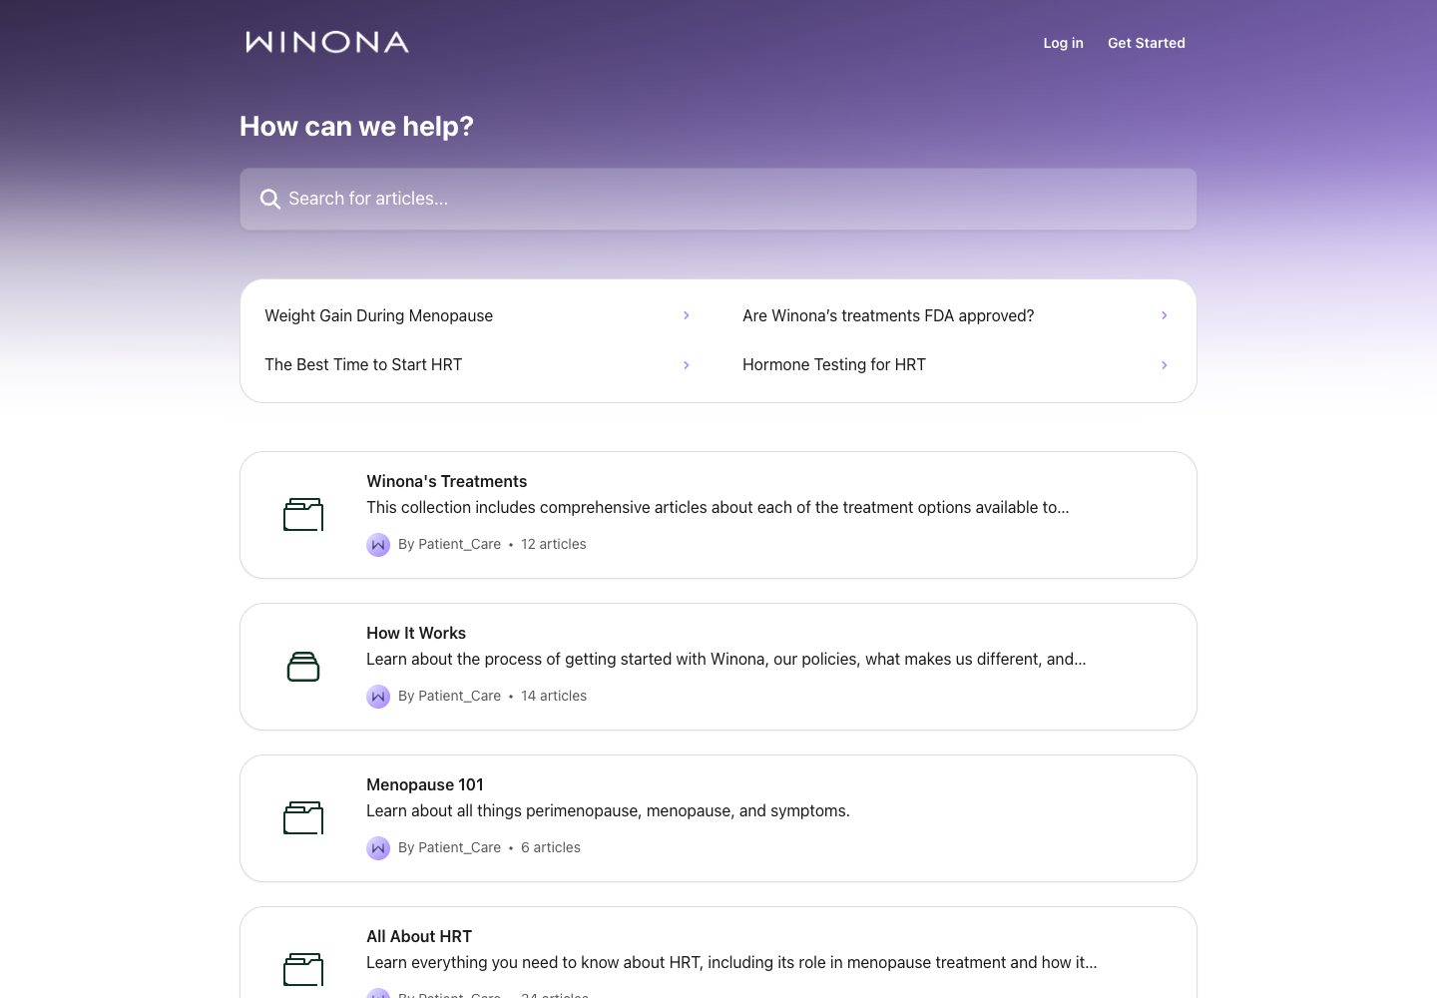Image resolution: width=1437 pixels, height=998 pixels.
Task: Click chevron next to FDA approved question
Action: tap(1165, 315)
